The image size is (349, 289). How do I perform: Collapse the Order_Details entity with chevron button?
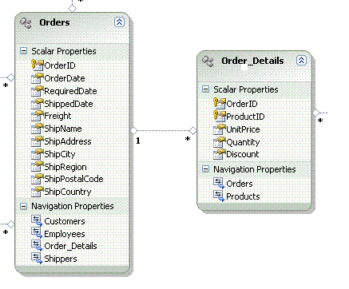coord(301,61)
